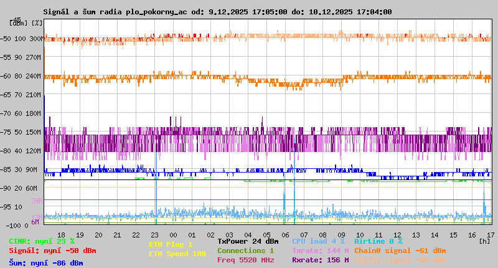Image resolution: width=498 pixels, height=268 pixels.
Task: Select the CPU load legend entry
Action: pos(318,241)
